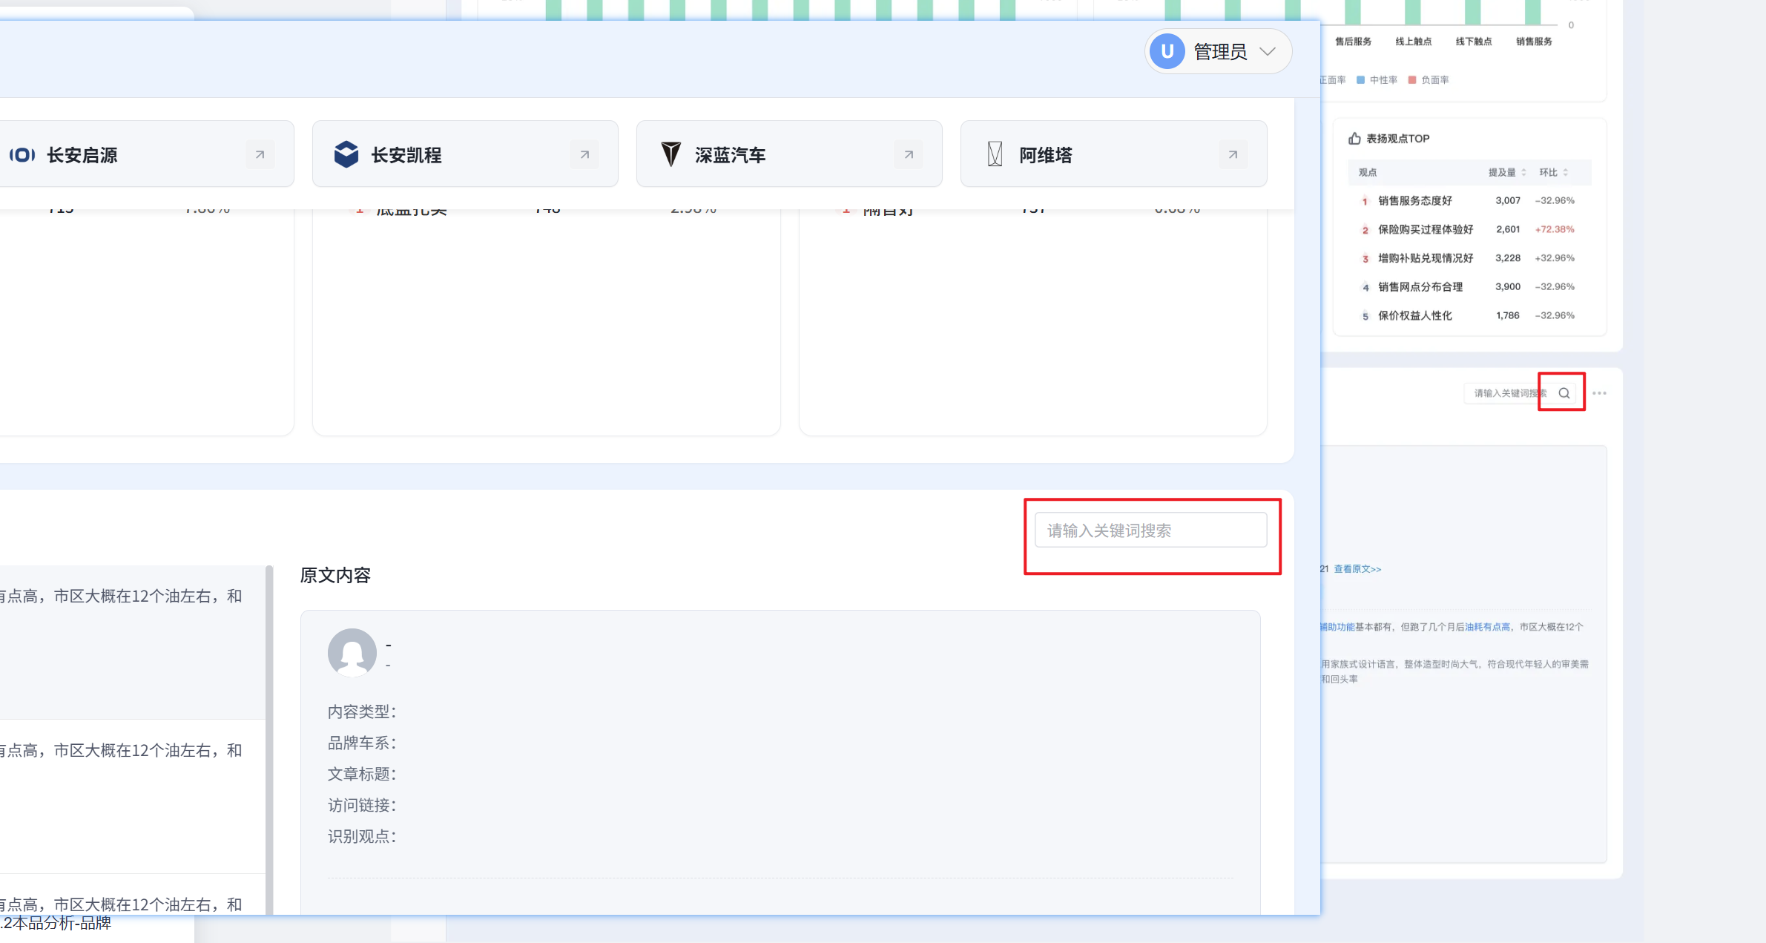Click the 油耗有点高 highlighted link text
Image resolution: width=1766 pixels, height=943 pixels.
click(x=1488, y=627)
